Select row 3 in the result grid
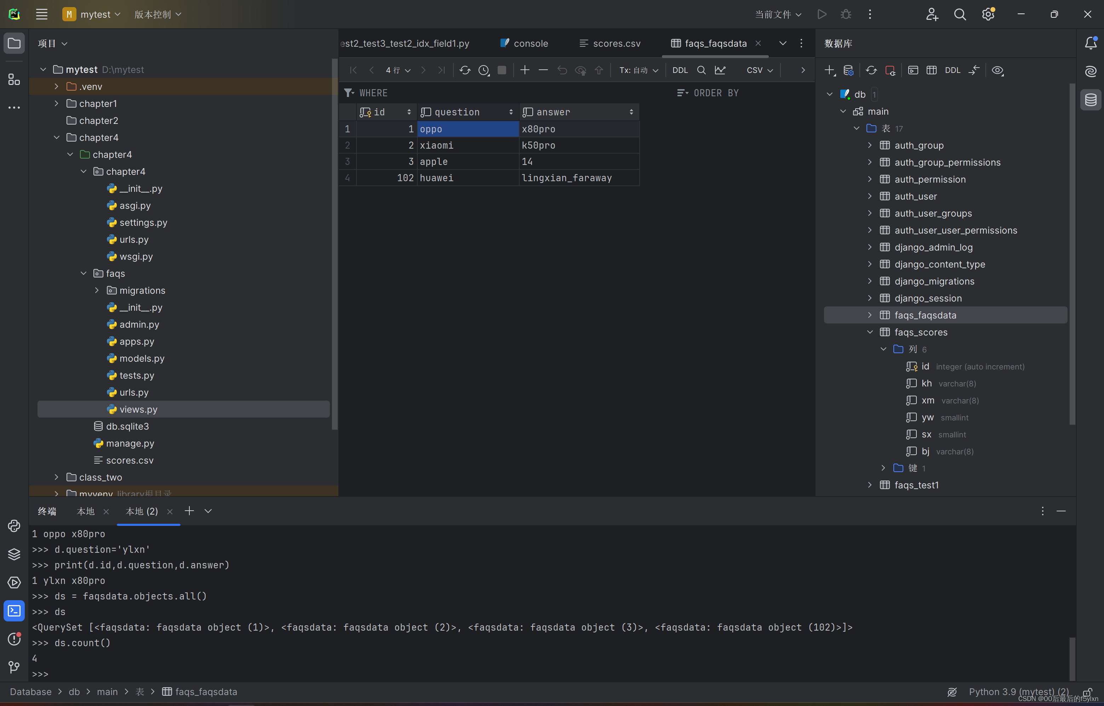Image resolution: width=1104 pixels, height=706 pixels. [x=347, y=161]
